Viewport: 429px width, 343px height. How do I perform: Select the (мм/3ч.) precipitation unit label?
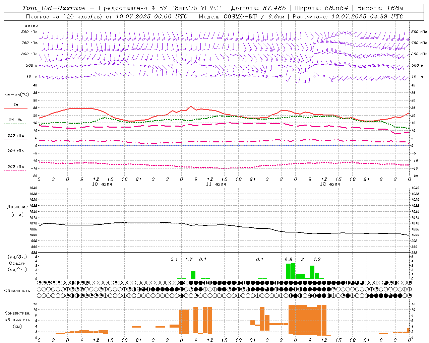(17, 257)
